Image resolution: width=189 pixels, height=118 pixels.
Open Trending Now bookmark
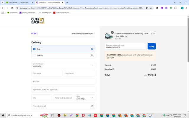point(45,13)
